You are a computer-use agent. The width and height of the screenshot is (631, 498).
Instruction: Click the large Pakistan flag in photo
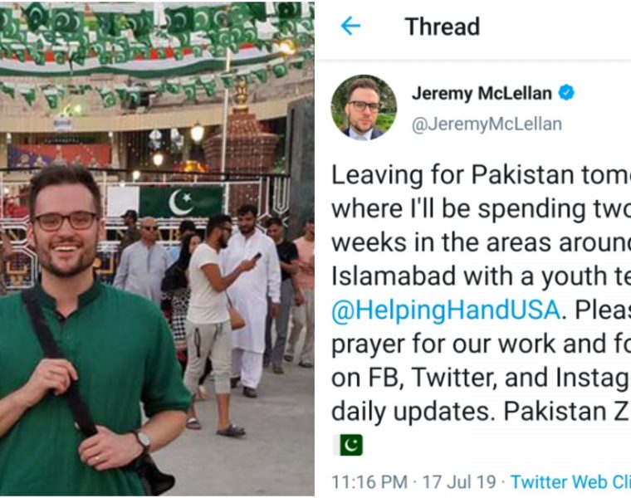(x=181, y=203)
